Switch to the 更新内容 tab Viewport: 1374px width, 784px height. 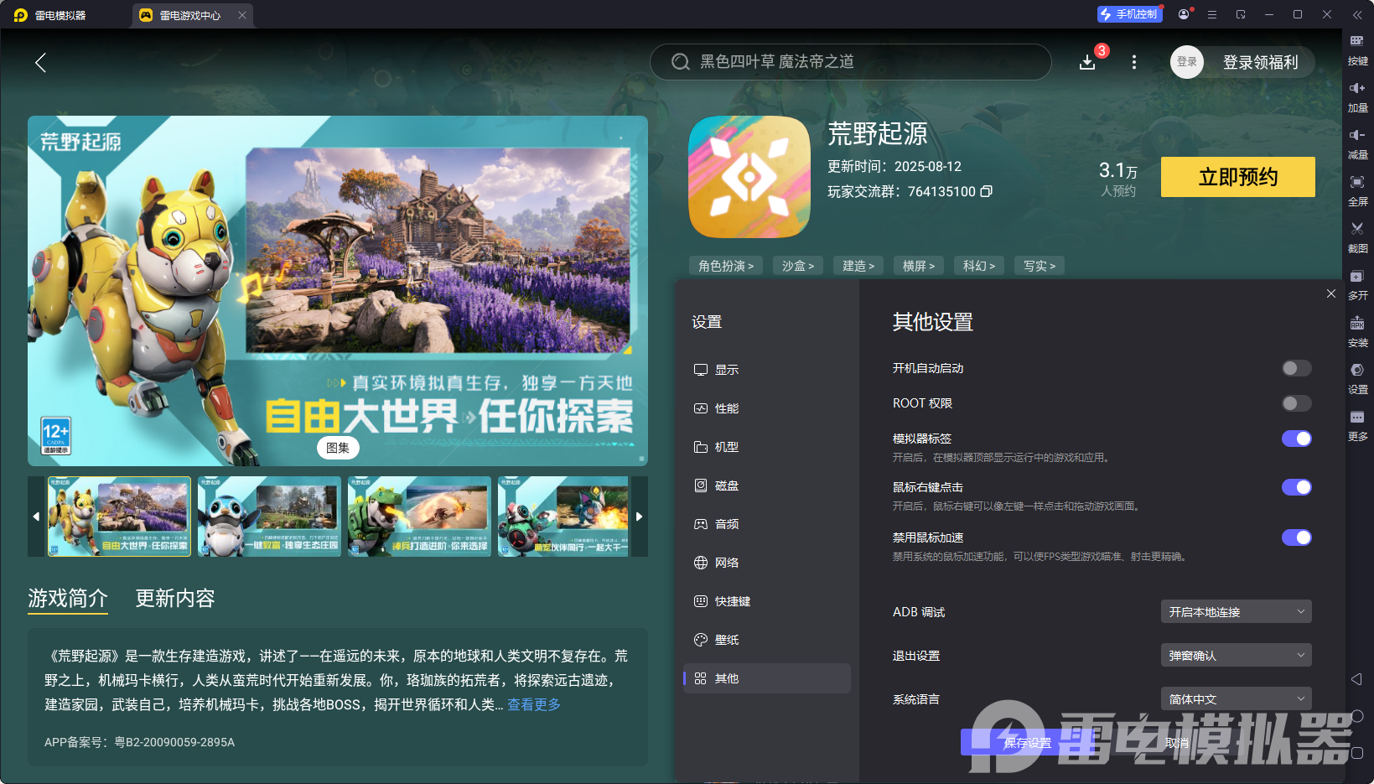[174, 598]
